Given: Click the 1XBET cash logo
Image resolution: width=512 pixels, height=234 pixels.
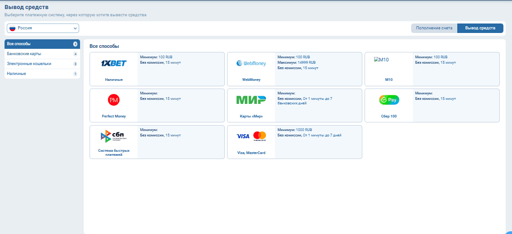Looking at the screenshot, I should click(114, 63).
